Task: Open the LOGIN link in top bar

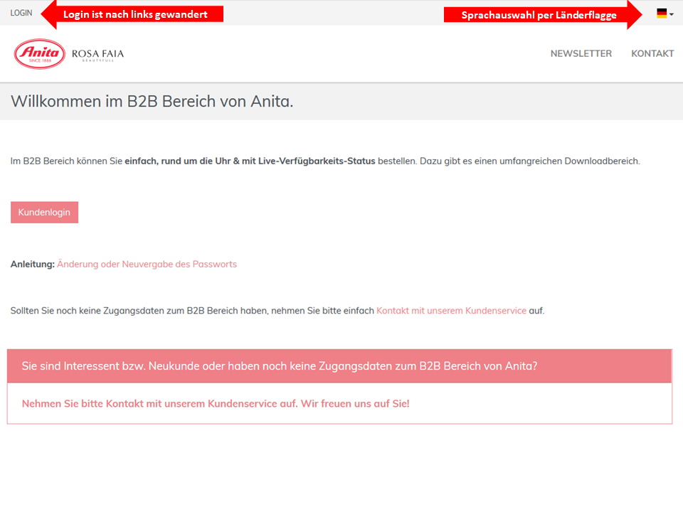Action: (21, 13)
